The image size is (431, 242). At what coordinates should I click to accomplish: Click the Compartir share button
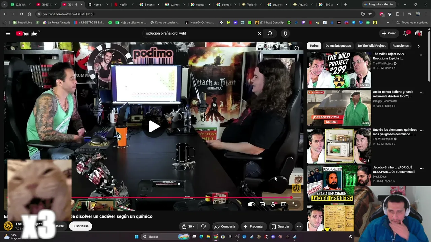(225, 226)
